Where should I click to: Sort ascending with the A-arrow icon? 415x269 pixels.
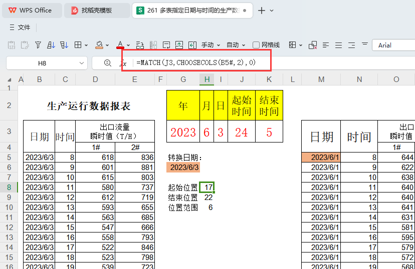click(51, 45)
